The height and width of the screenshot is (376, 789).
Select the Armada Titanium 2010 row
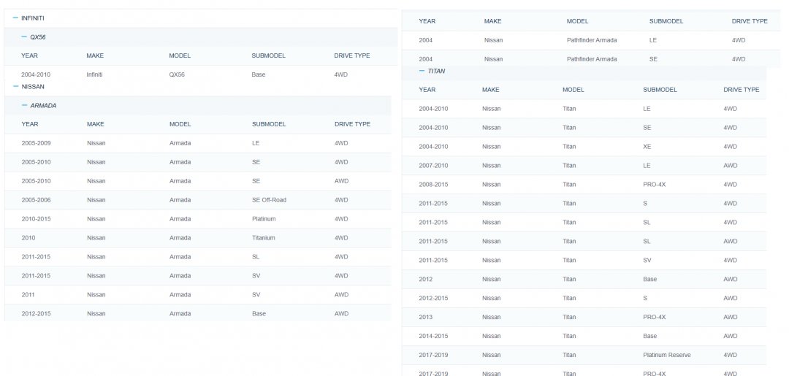[197, 238]
